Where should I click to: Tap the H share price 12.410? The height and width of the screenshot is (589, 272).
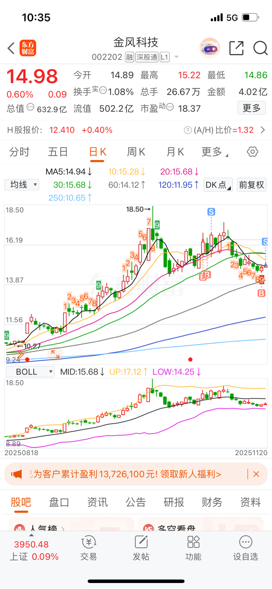tap(62, 130)
